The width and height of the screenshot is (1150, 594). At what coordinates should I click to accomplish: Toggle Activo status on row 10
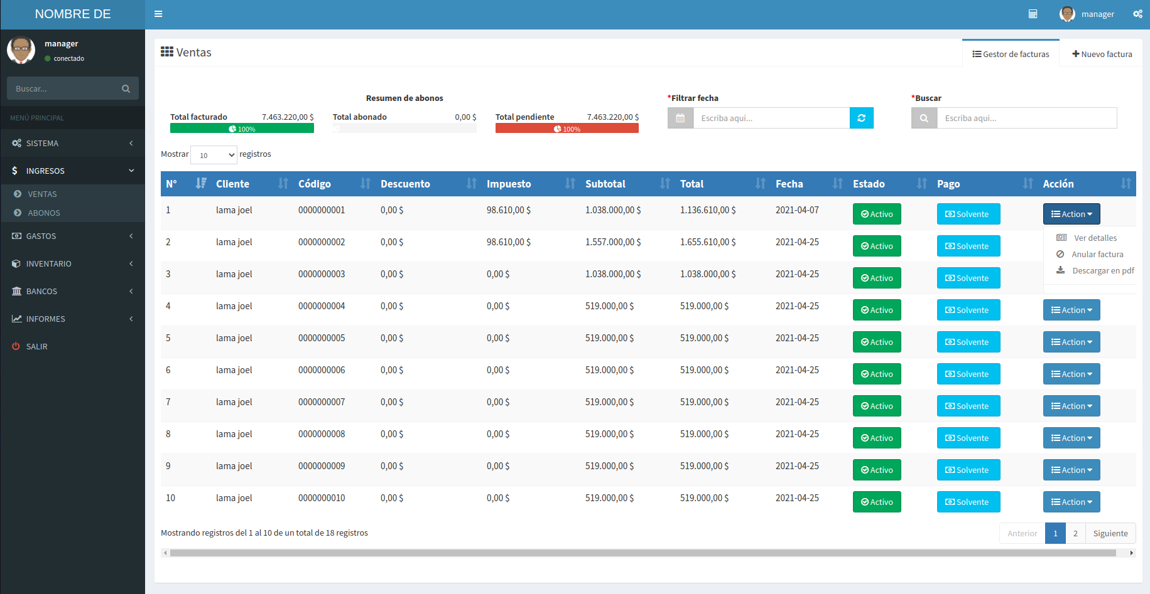pyautogui.click(x=877, y=502)
